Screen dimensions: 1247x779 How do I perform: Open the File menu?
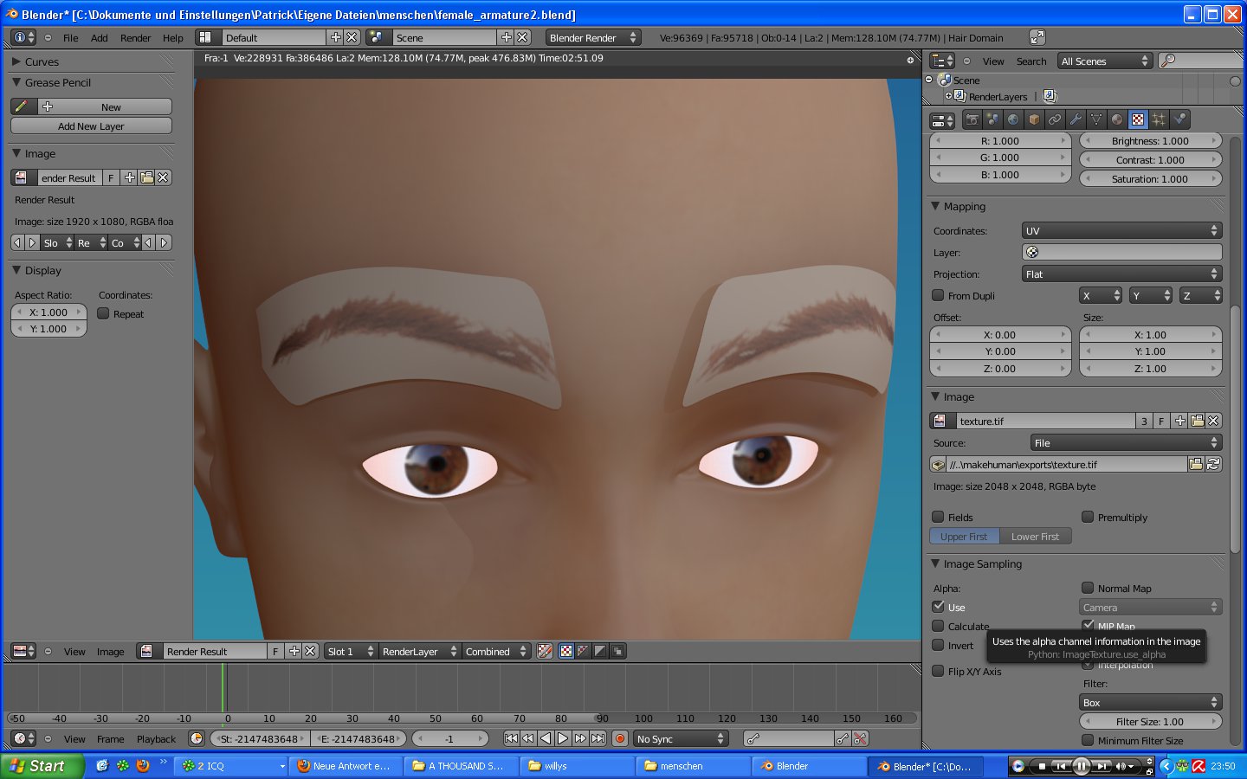point(71,38)
